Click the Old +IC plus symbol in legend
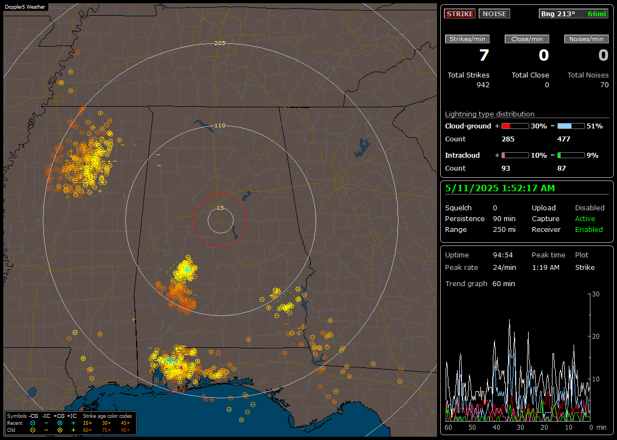617x440 pixels. [x=73, y=430]
